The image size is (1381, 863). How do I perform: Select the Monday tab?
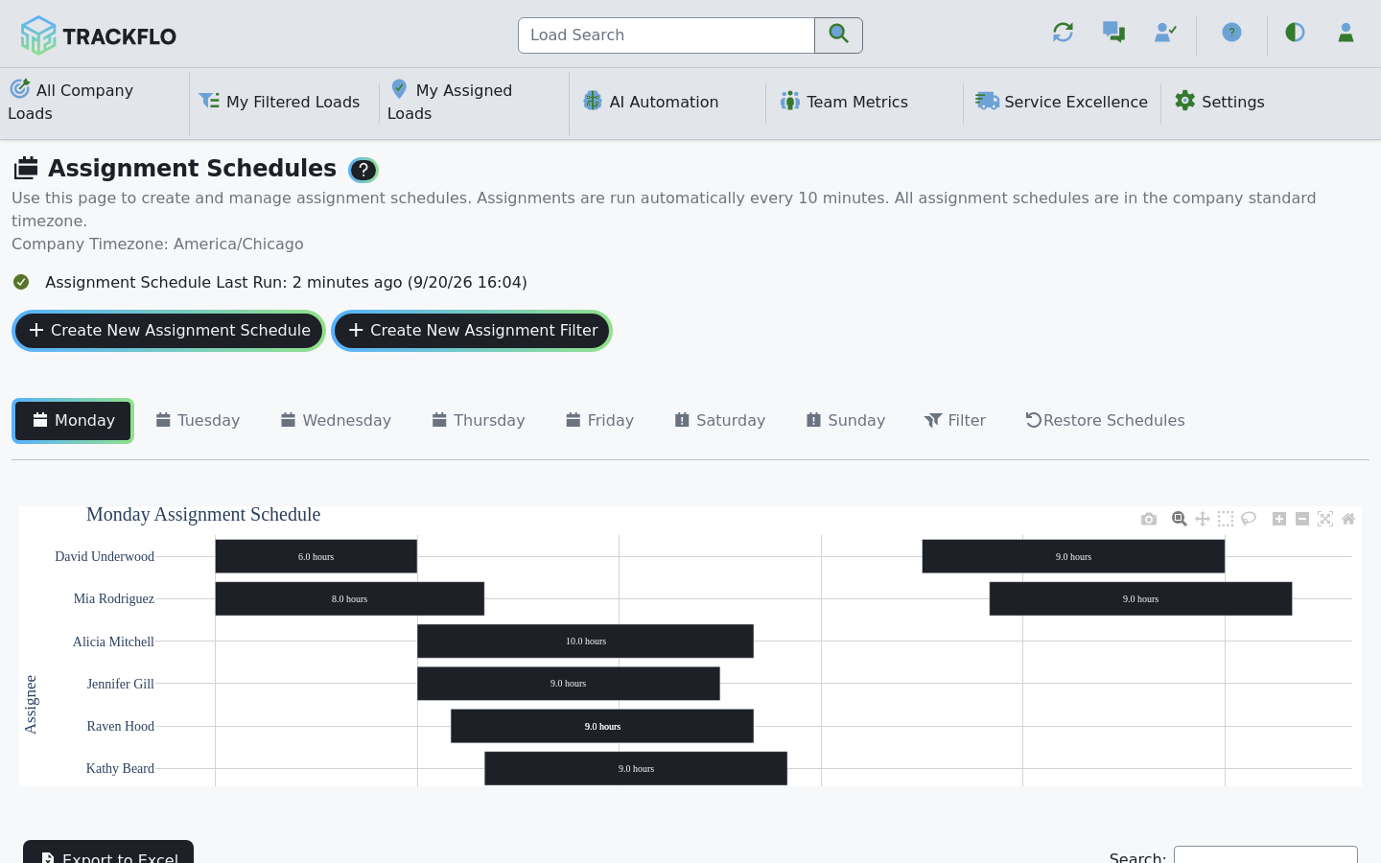point(73,421)
